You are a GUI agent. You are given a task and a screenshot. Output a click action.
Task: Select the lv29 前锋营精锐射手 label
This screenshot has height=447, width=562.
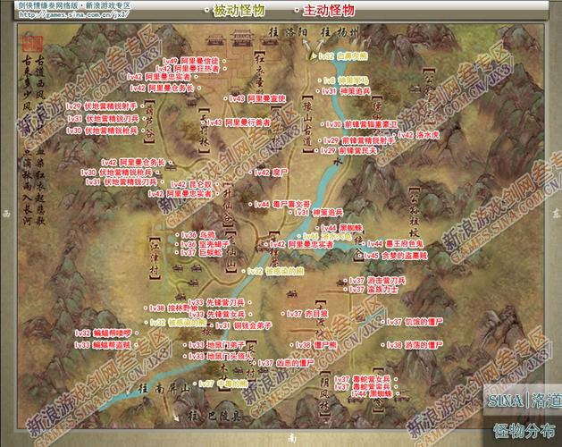(x=359, y=140)
